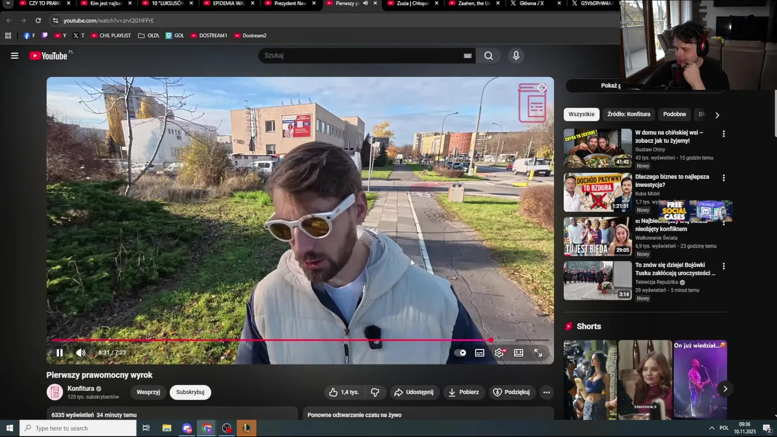Screen dimensions: 777x437
Task: Open Windows Start menu
Action: tap(10, 428)
